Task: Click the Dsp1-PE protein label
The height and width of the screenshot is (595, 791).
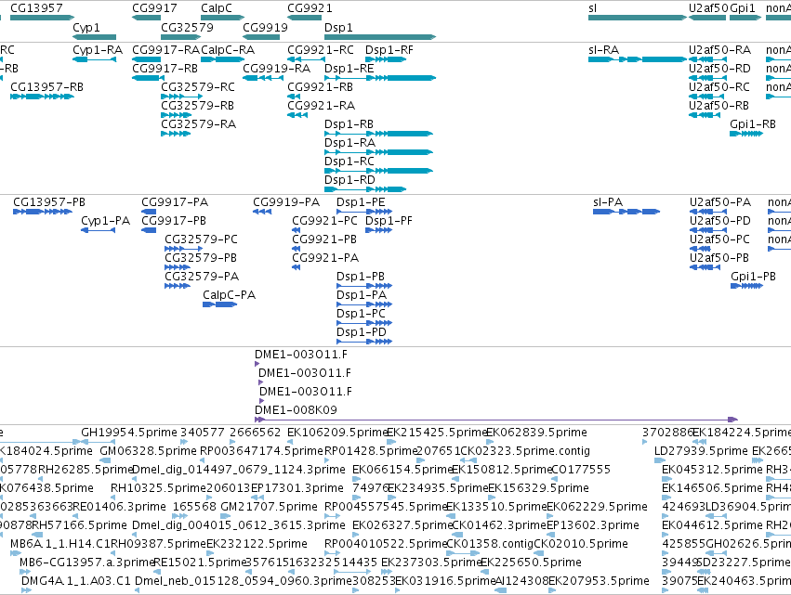Action: coord(361,202)
